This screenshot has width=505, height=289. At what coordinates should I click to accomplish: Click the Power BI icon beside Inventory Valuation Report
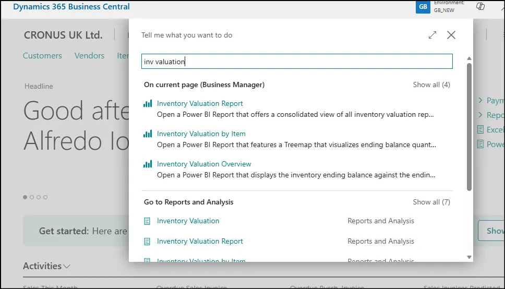click(x=148, y=103)
